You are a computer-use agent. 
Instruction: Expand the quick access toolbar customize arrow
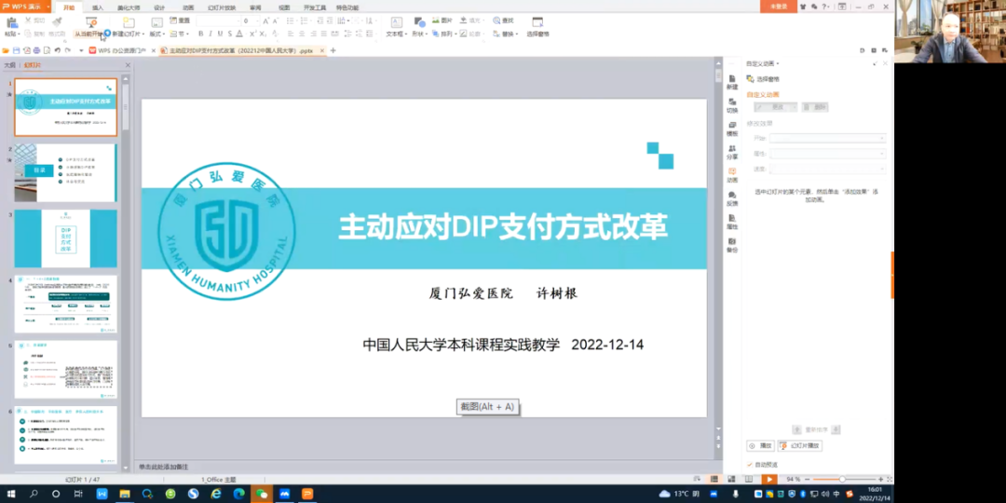(81, 50)
